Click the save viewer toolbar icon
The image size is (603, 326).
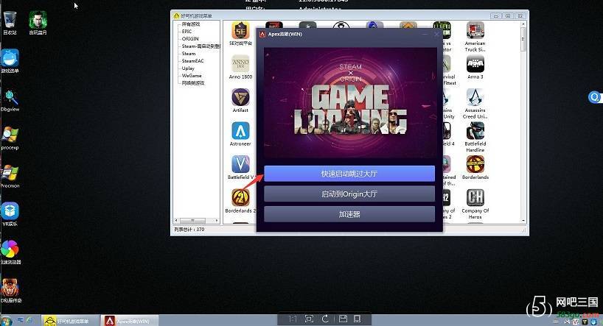(343, 319)
